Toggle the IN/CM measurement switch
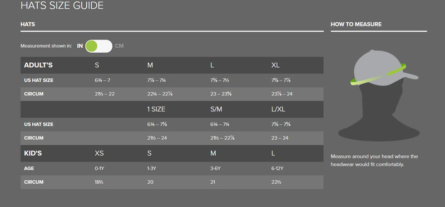The height and width of the screenshot is (207, 445). click(99, 46)
